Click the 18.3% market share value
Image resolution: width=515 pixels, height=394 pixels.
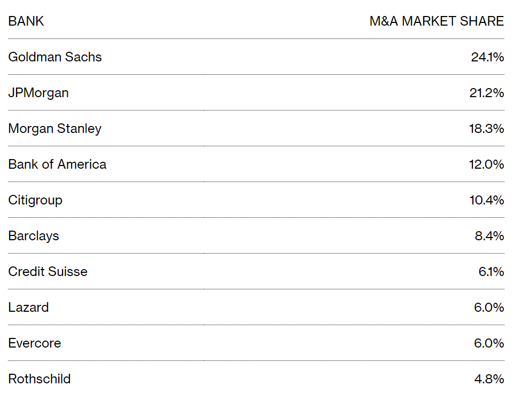[487, 129]
